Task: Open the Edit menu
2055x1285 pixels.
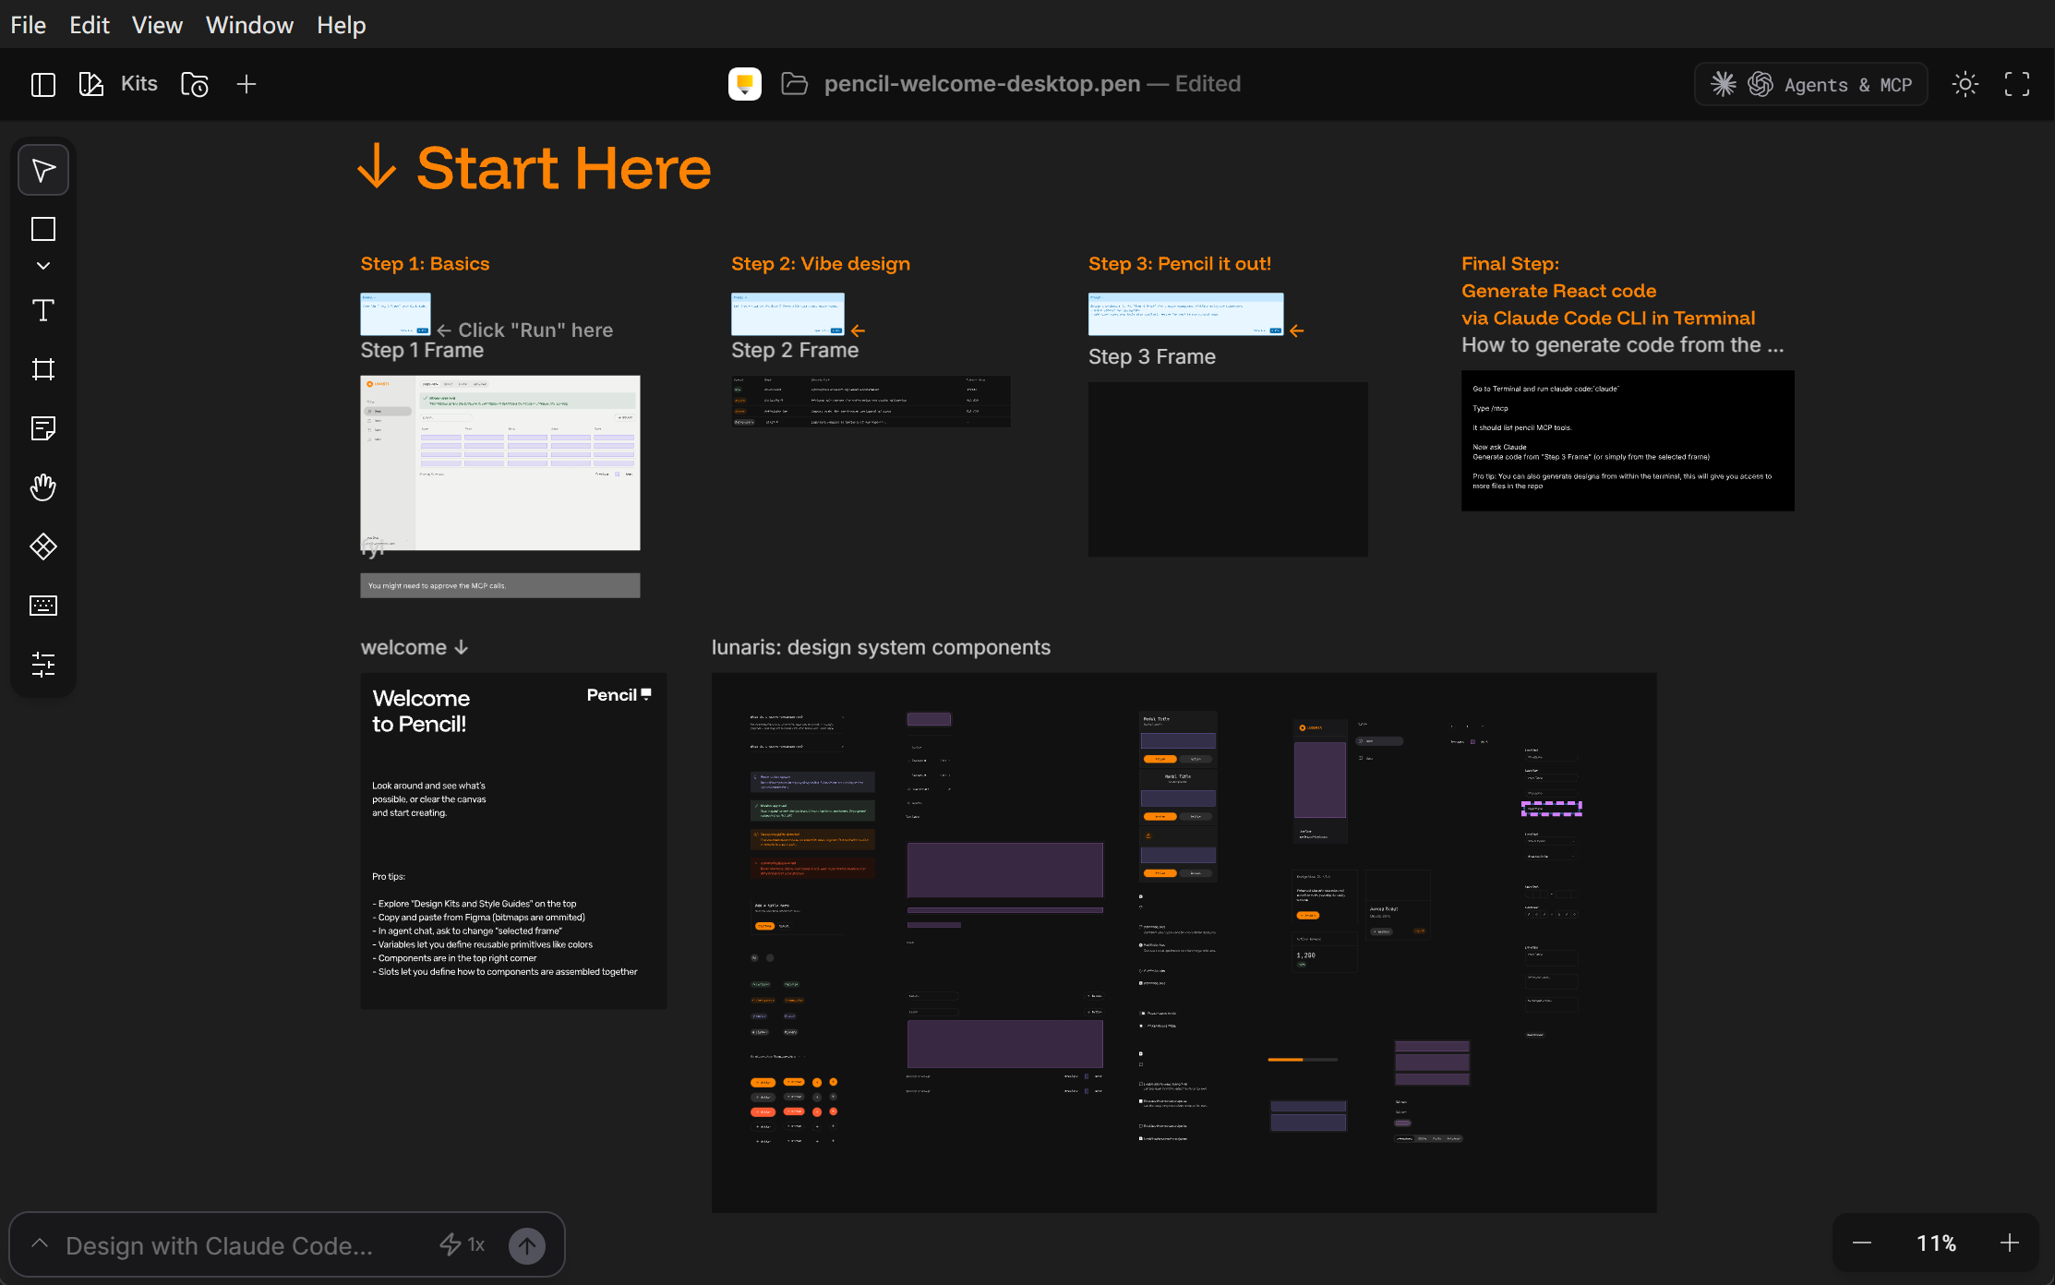Action: (90, 25)
